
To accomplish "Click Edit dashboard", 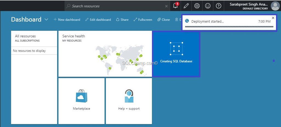I will (98, 20).
